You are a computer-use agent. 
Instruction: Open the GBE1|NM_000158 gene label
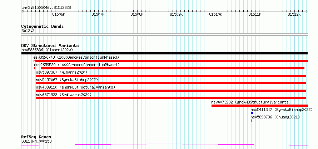coord(36,141)
